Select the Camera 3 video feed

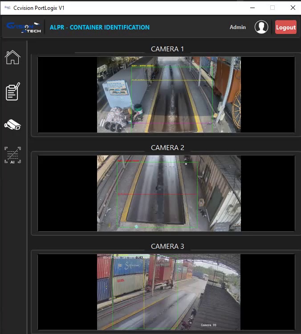click(167, 292)
